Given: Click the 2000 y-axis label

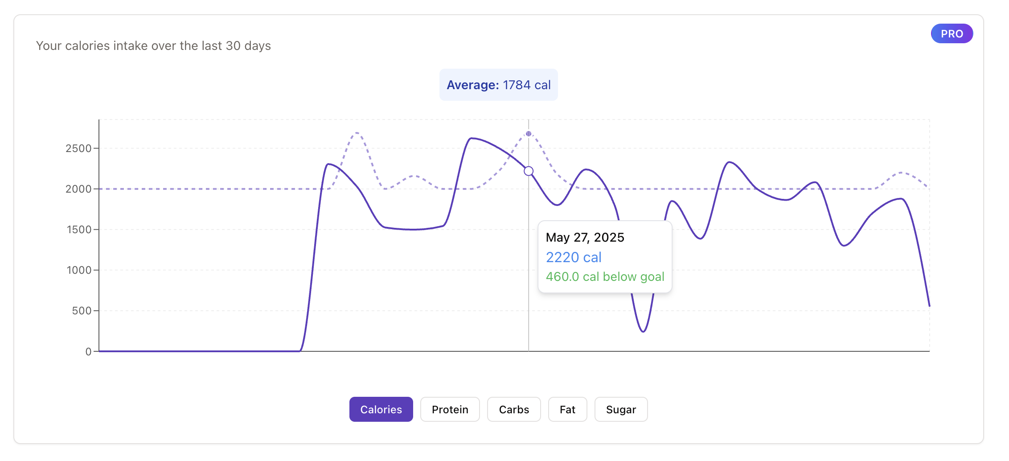Looking at the screenshot, I should click(x=78, y=189).
